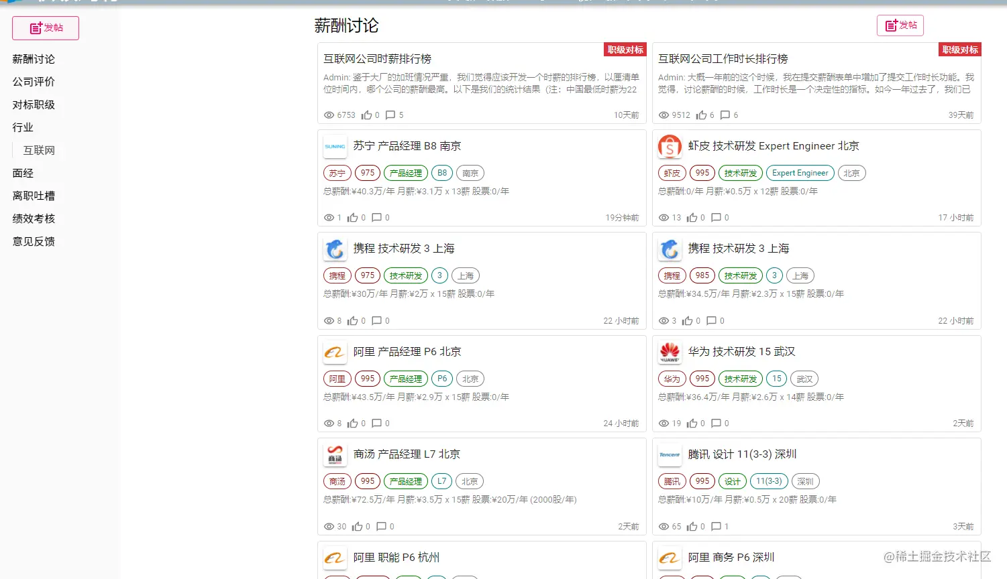Click the 职级对标 badge on 工作时长排行榜 post

click(960, 50)
